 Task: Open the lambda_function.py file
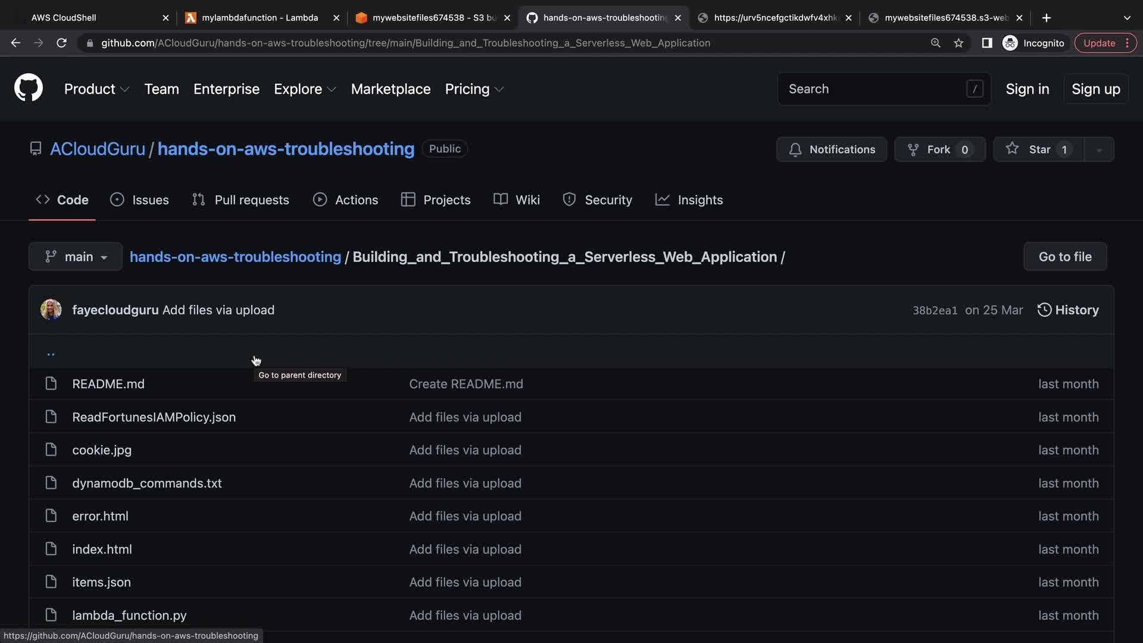(x=129, y=615)
